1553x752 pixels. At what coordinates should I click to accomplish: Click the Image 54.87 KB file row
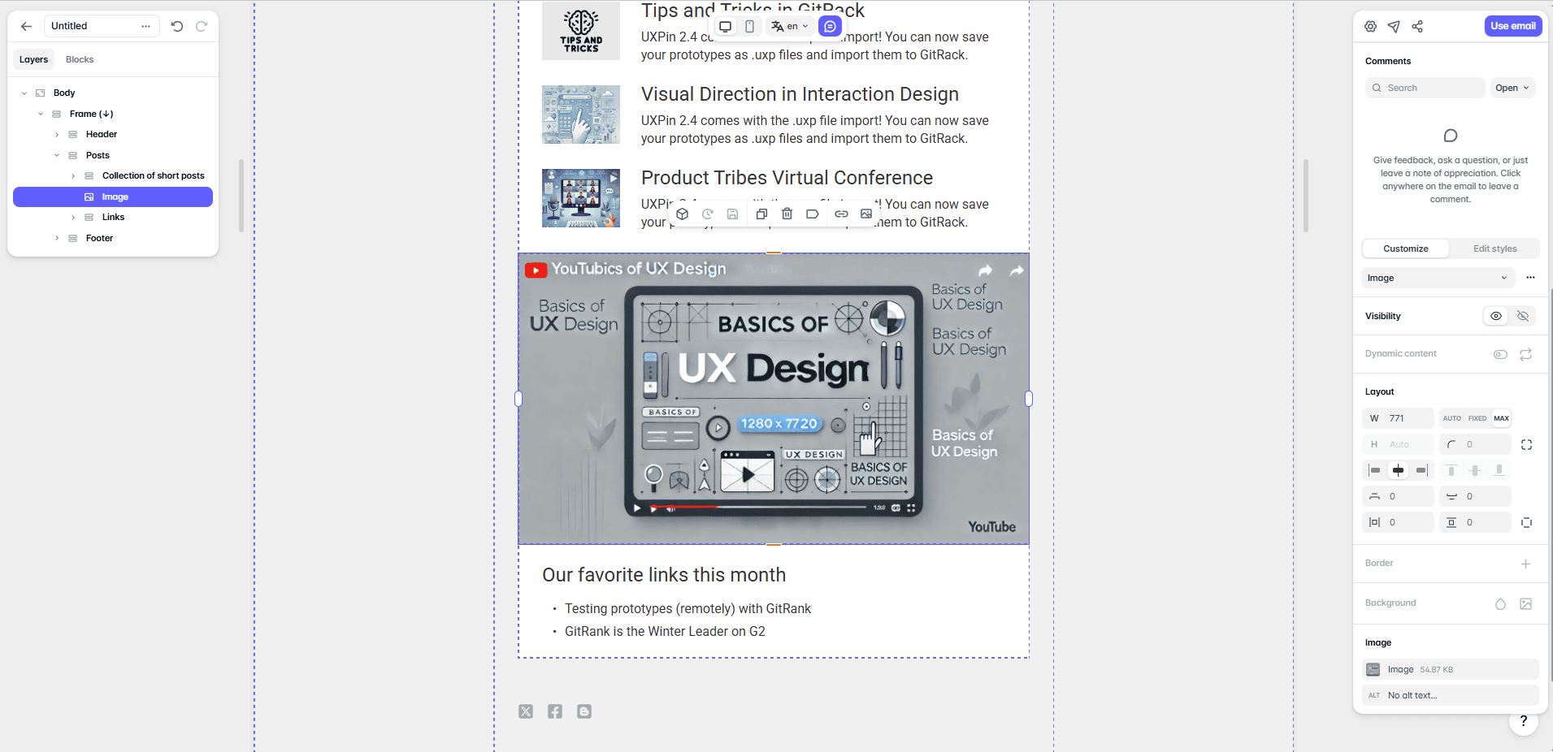coord(1450,669)
